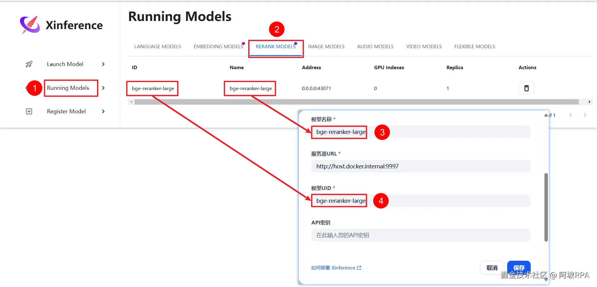
Task: Click the Register Model plus-box icon
Action: pos(29,111)
